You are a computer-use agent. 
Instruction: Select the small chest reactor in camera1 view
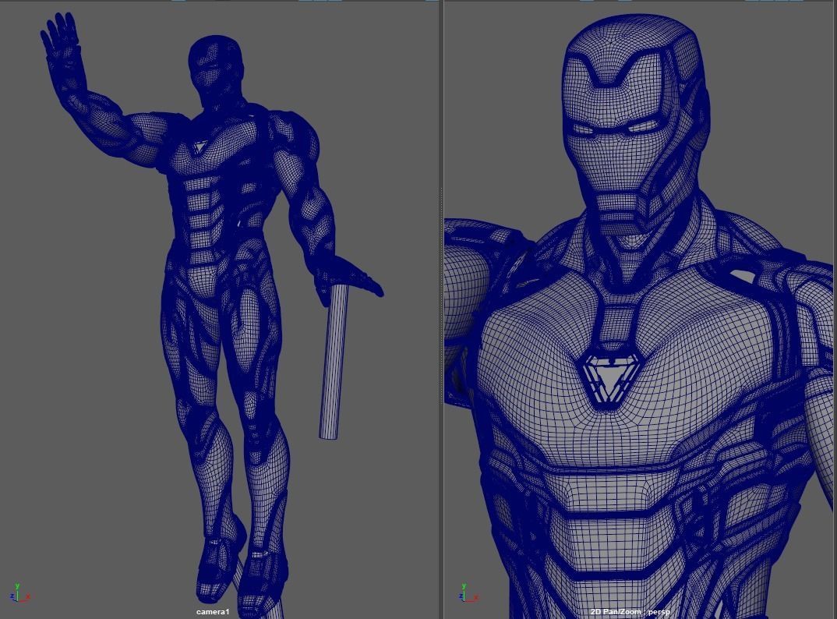coord(200,147)
